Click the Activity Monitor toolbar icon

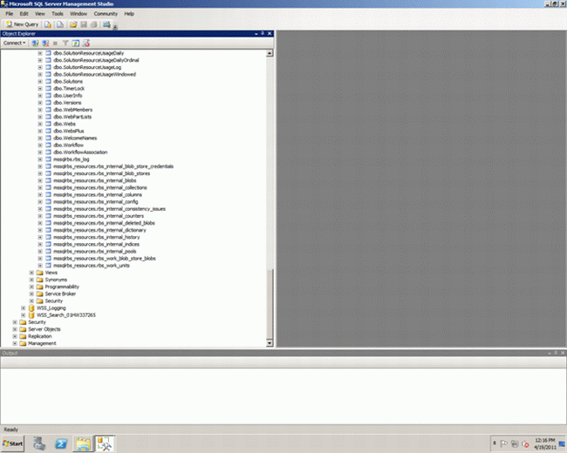[x=106, y=24]
